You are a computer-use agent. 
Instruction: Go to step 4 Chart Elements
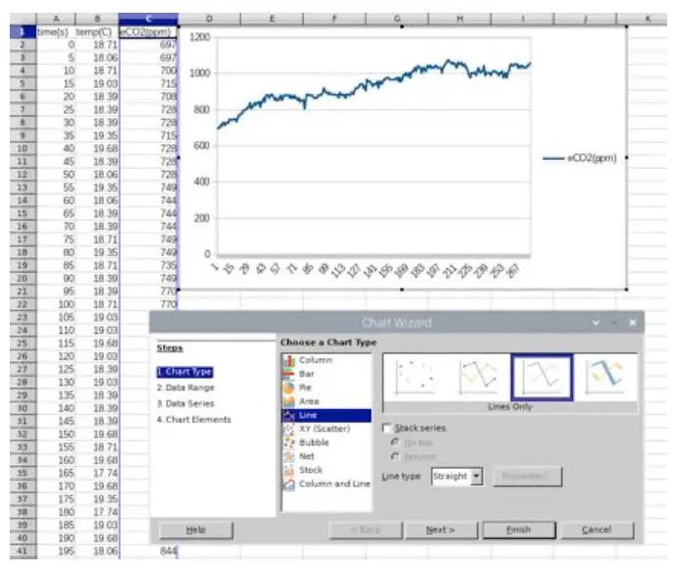tap(194, 420)
